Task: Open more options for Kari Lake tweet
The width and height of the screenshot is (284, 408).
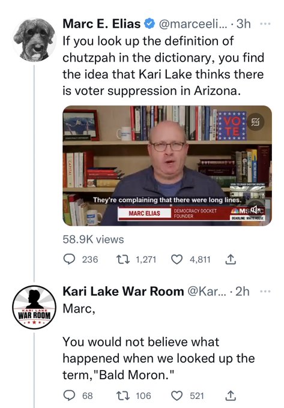Action: 265,291
